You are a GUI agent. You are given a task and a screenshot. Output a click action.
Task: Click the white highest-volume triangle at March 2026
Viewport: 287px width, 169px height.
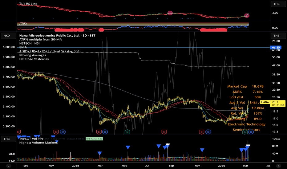click(248, 146)
